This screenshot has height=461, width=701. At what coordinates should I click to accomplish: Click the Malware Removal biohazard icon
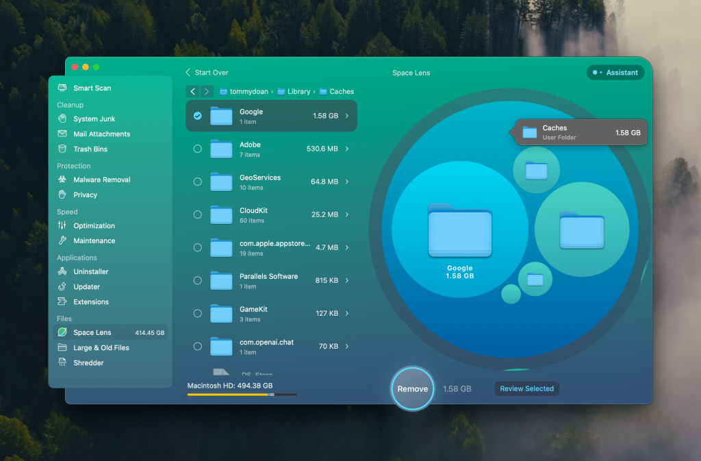(x=62, y=180)
